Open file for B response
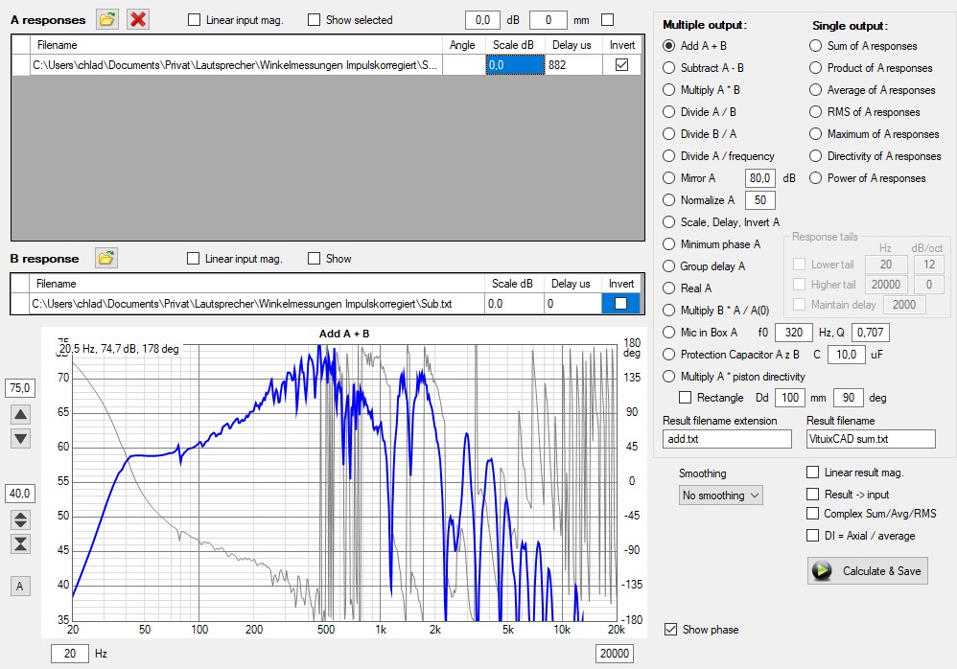 [106, 258]
